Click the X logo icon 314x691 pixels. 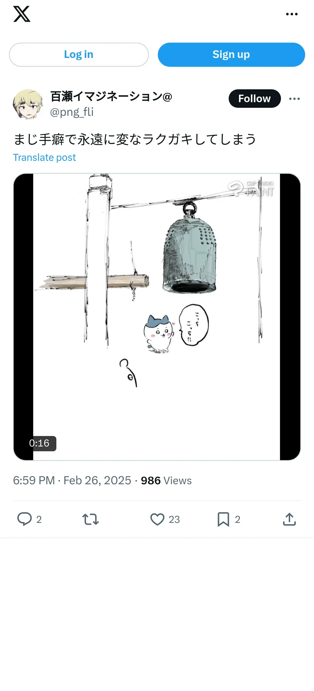click(x=22, y=14)
